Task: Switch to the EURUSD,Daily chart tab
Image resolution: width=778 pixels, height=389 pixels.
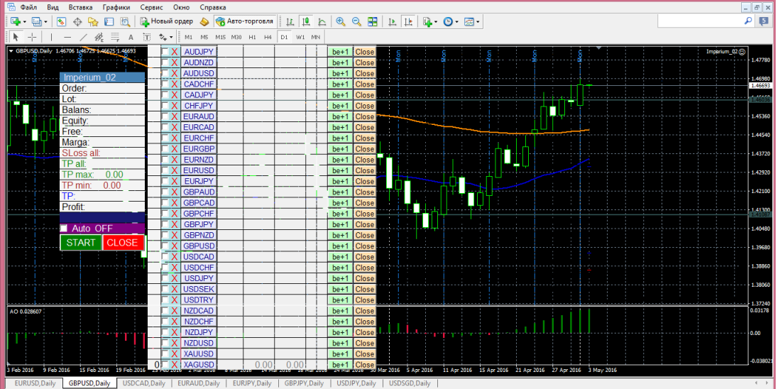Action: point(34,383)
